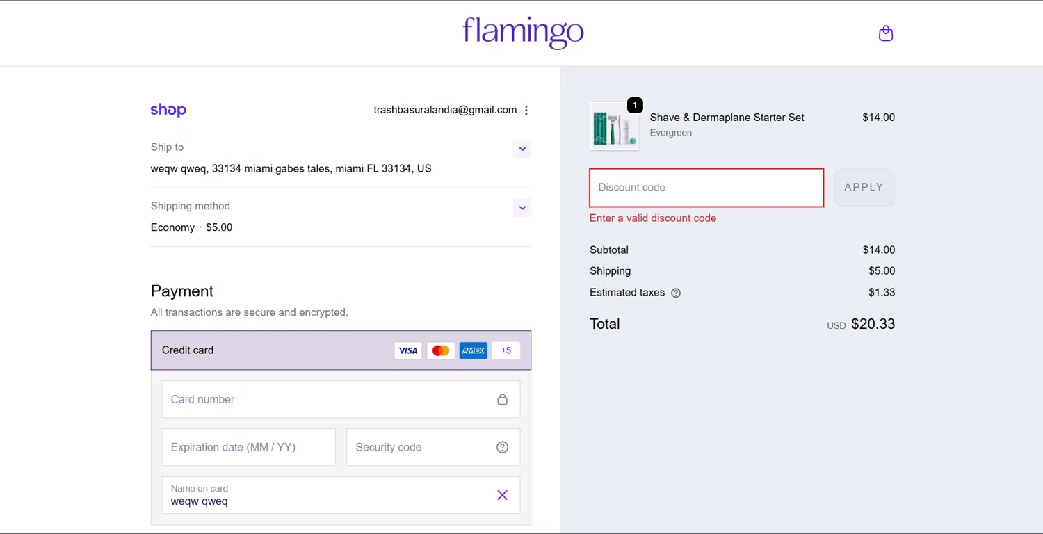Clear the Name on card field
1043x534 pixels.
point(502,495)
